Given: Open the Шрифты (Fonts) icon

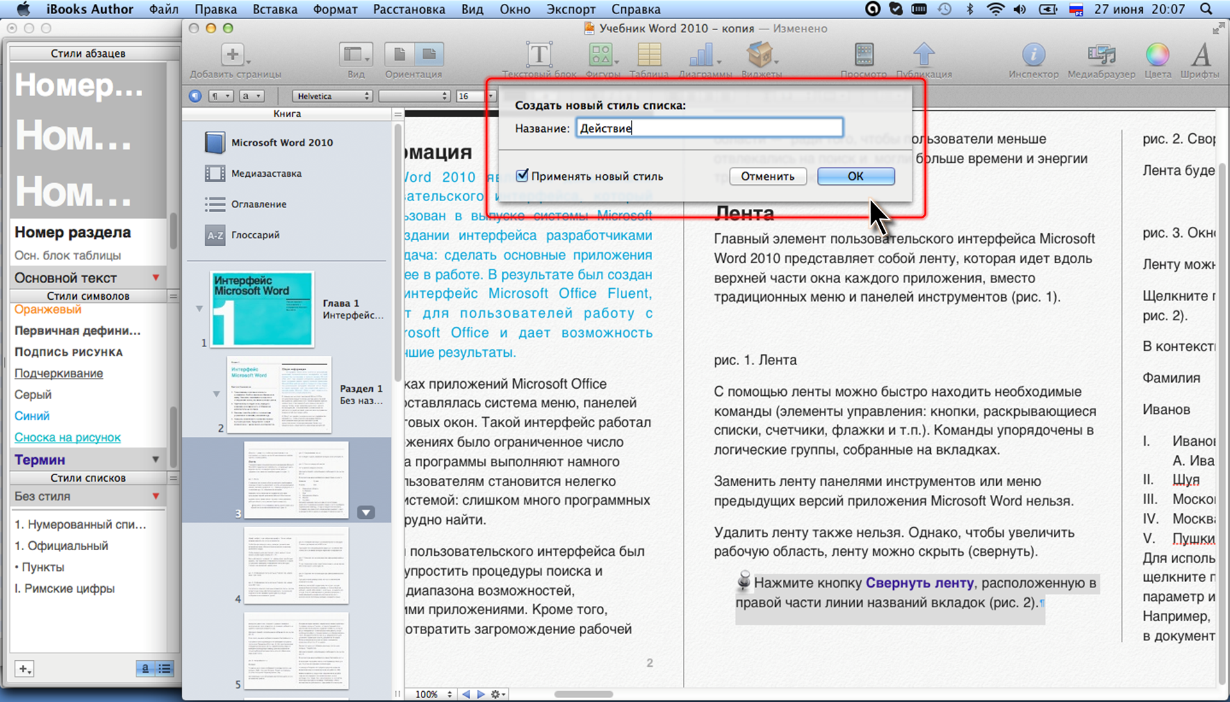Looking at the screenshot, I should point(1201,55).
